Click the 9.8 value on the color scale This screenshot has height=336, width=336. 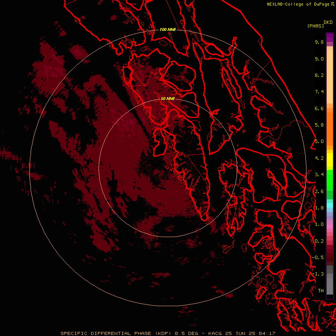(319, 42)
